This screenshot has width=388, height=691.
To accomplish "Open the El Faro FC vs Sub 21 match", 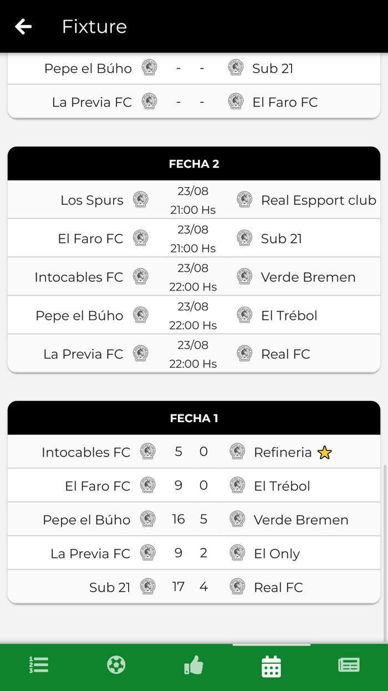I will pyautogui.click(x=194, y=238).
